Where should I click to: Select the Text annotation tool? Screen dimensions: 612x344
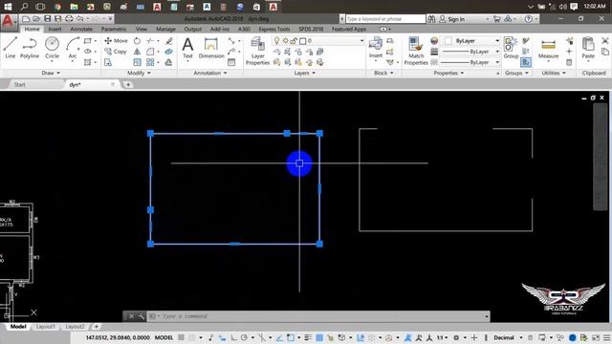(187, 48)
